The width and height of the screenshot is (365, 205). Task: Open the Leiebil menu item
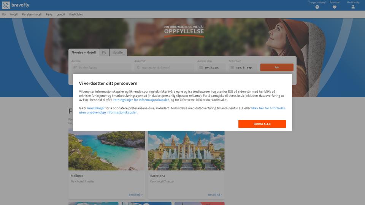[60, 14]
